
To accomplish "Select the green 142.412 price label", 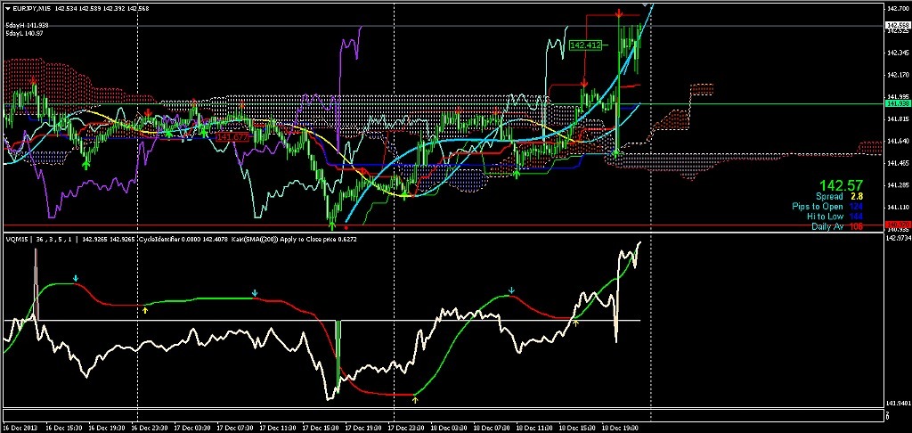I will pyautogui.click(x=585, y=45).
